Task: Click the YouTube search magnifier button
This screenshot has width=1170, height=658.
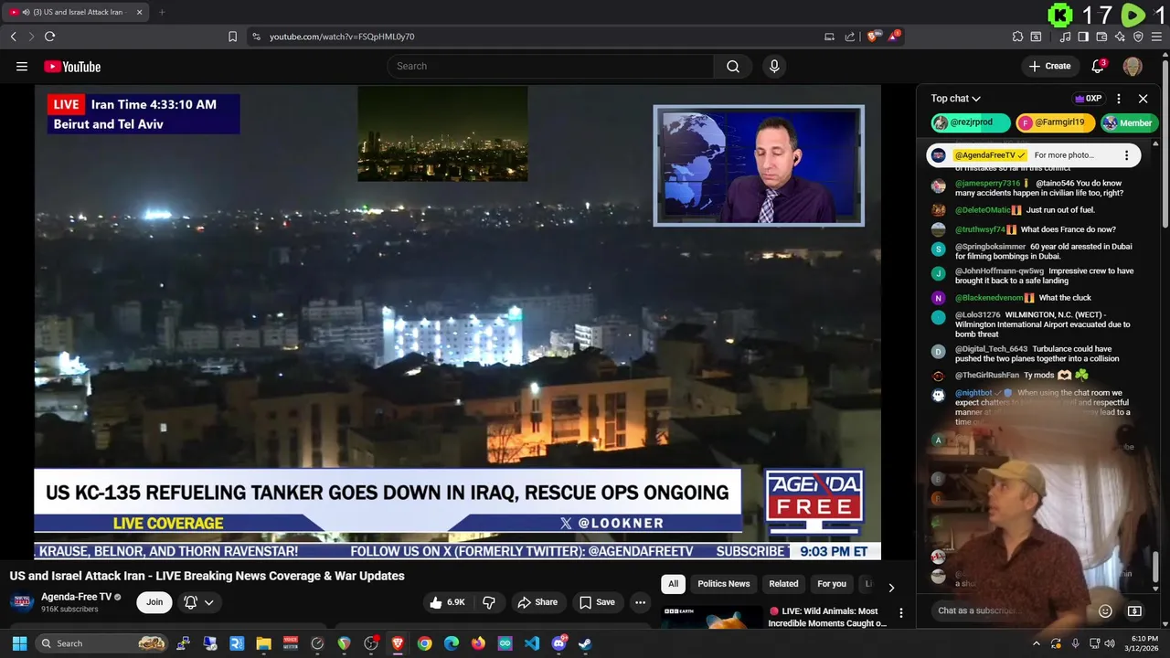Action: pos(733,66)
